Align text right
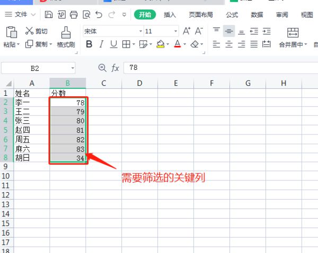The height and width of the screenshot is (253, 318). [241, 44]
